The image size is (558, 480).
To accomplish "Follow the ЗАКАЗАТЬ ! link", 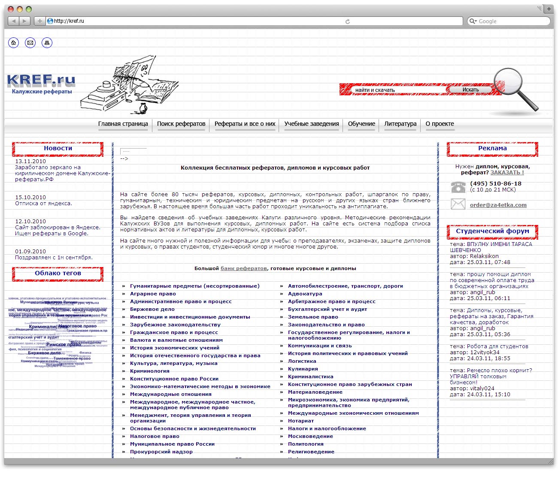I will [507, 173].
